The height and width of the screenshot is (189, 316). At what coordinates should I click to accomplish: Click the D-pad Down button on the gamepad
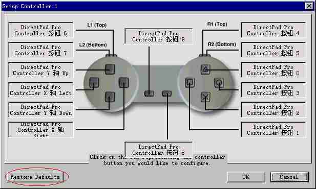110,97
